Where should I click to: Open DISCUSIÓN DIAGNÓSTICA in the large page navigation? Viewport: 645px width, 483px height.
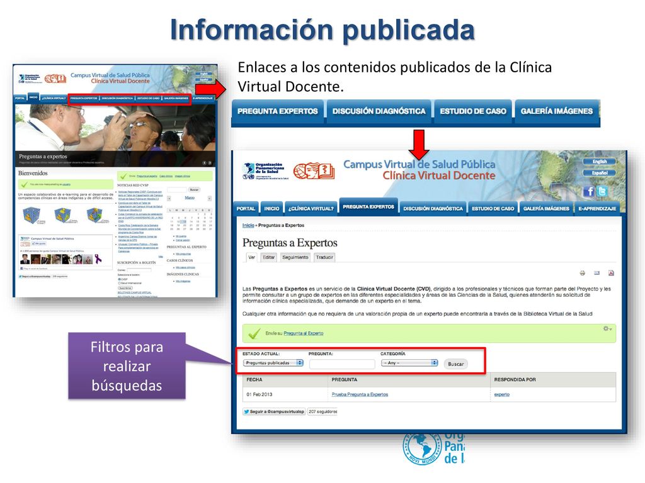(x=433, y=208)
